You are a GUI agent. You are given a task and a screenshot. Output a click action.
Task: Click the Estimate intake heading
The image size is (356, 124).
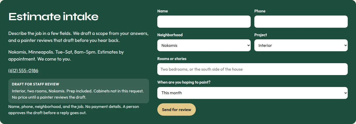tap(54, 17)
